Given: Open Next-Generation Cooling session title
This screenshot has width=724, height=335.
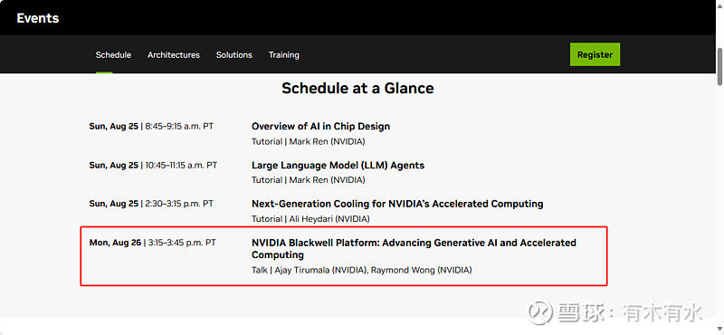Looking at the screenshot, I should (397, 204).
